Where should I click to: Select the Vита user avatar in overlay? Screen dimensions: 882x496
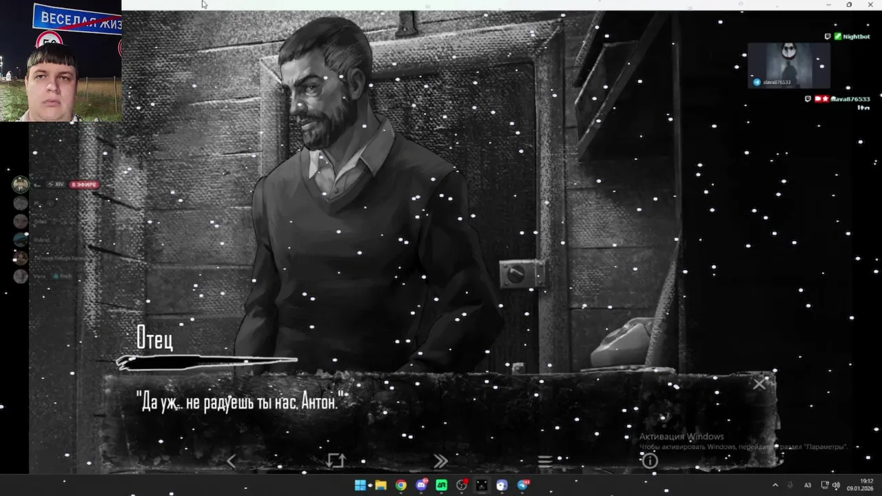pyautogui.click(x=21, y=276)
